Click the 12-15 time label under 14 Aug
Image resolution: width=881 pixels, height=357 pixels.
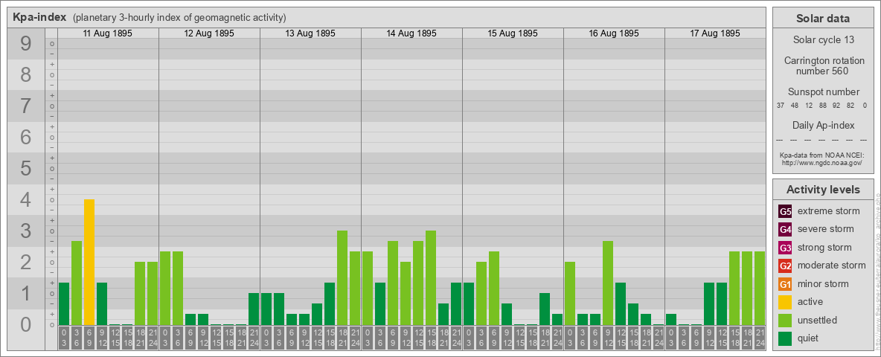point(418,338)
